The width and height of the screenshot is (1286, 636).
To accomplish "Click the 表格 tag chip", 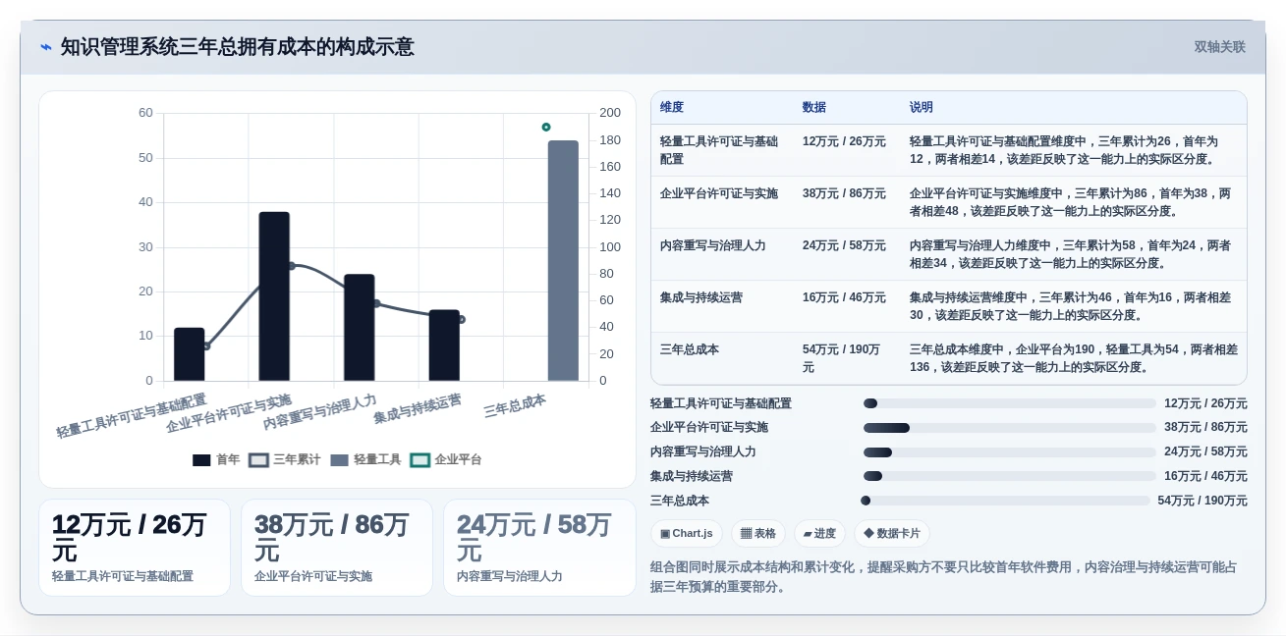I will coord(757,533).
